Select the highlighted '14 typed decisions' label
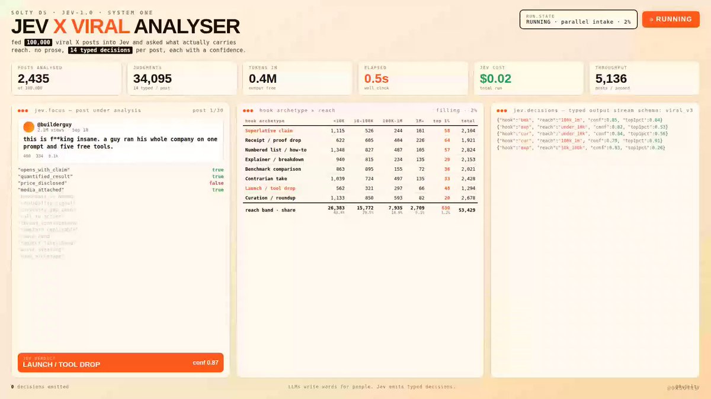Screen dimensions: 711x399 pos(100,50)
